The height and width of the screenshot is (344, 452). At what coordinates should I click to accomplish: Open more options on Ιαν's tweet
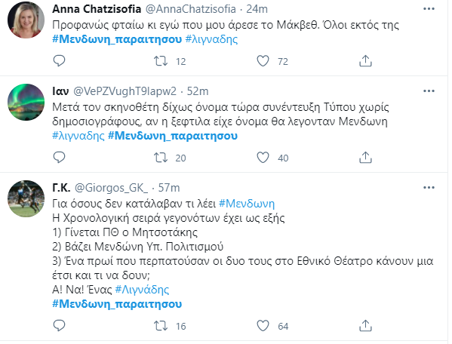(429, 91)
